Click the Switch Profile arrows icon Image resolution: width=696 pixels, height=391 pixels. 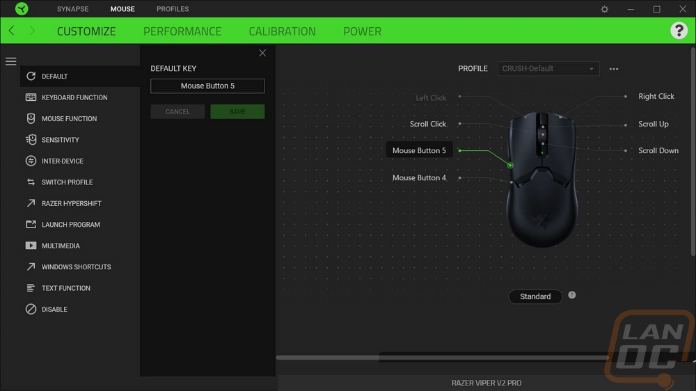pyautogui.click(x=31, y=182)
